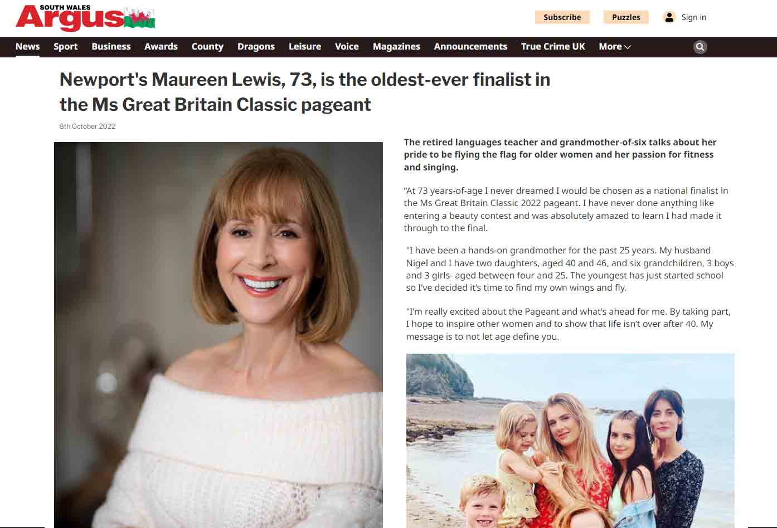Open Announcements in the nav bar

coord(470,47)
